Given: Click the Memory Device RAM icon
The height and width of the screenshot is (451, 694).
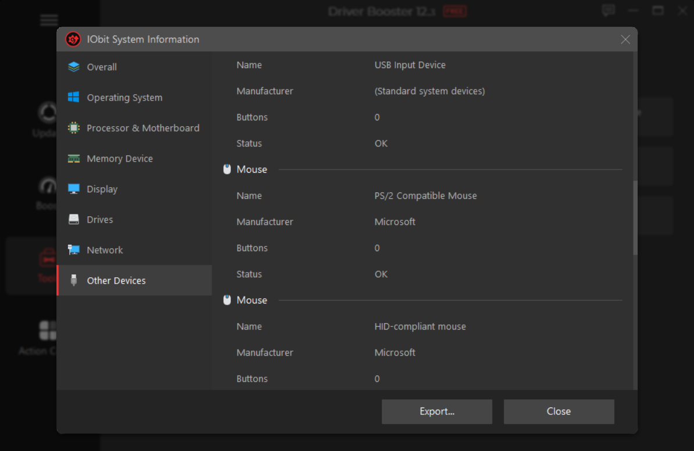Looking at the screenshot, I should tap(74, 159).
